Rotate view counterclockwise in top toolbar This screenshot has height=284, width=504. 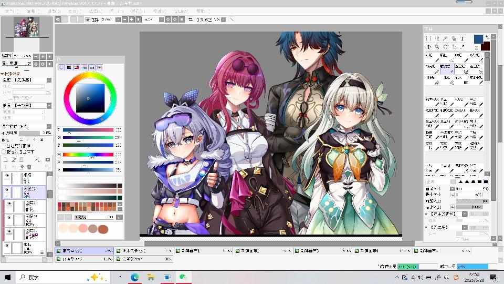point(168,19)
